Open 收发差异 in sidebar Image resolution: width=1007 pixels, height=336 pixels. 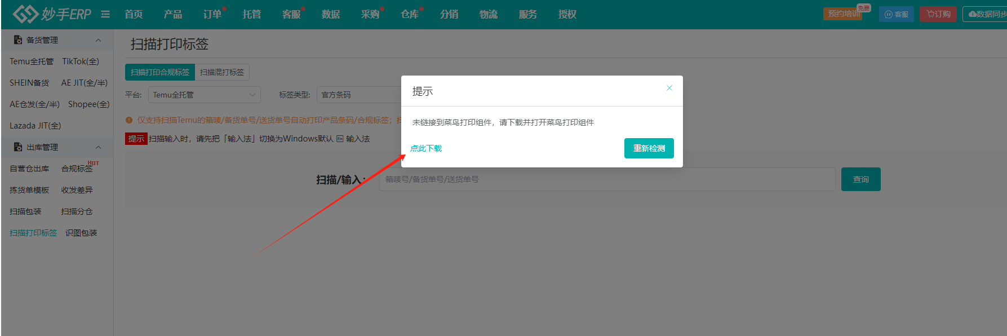click(x=77, y=190)
